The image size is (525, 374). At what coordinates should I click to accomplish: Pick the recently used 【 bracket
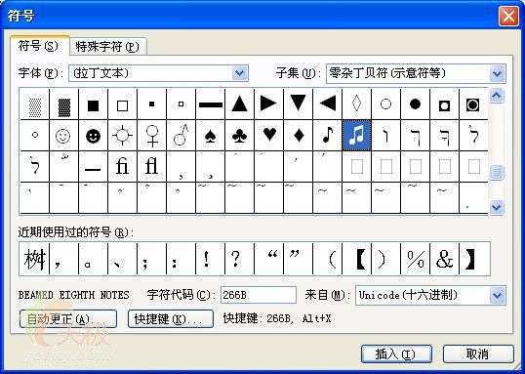(x=357, y=259)
